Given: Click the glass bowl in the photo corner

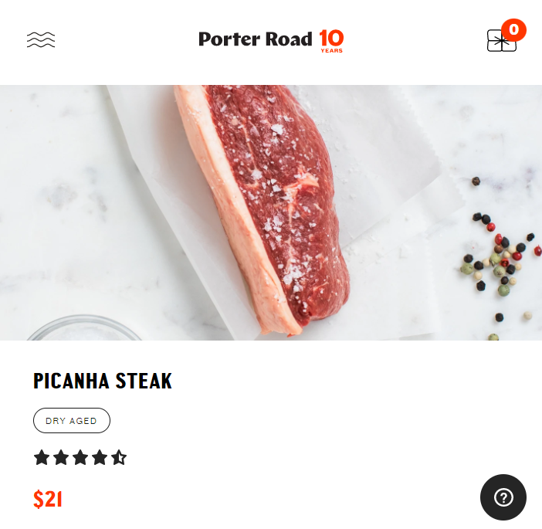Looking at the screenshot, I should click(x=84, y=327).
